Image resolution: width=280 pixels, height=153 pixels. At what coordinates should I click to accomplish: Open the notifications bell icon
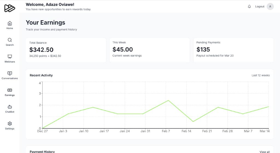pos(249,7)
